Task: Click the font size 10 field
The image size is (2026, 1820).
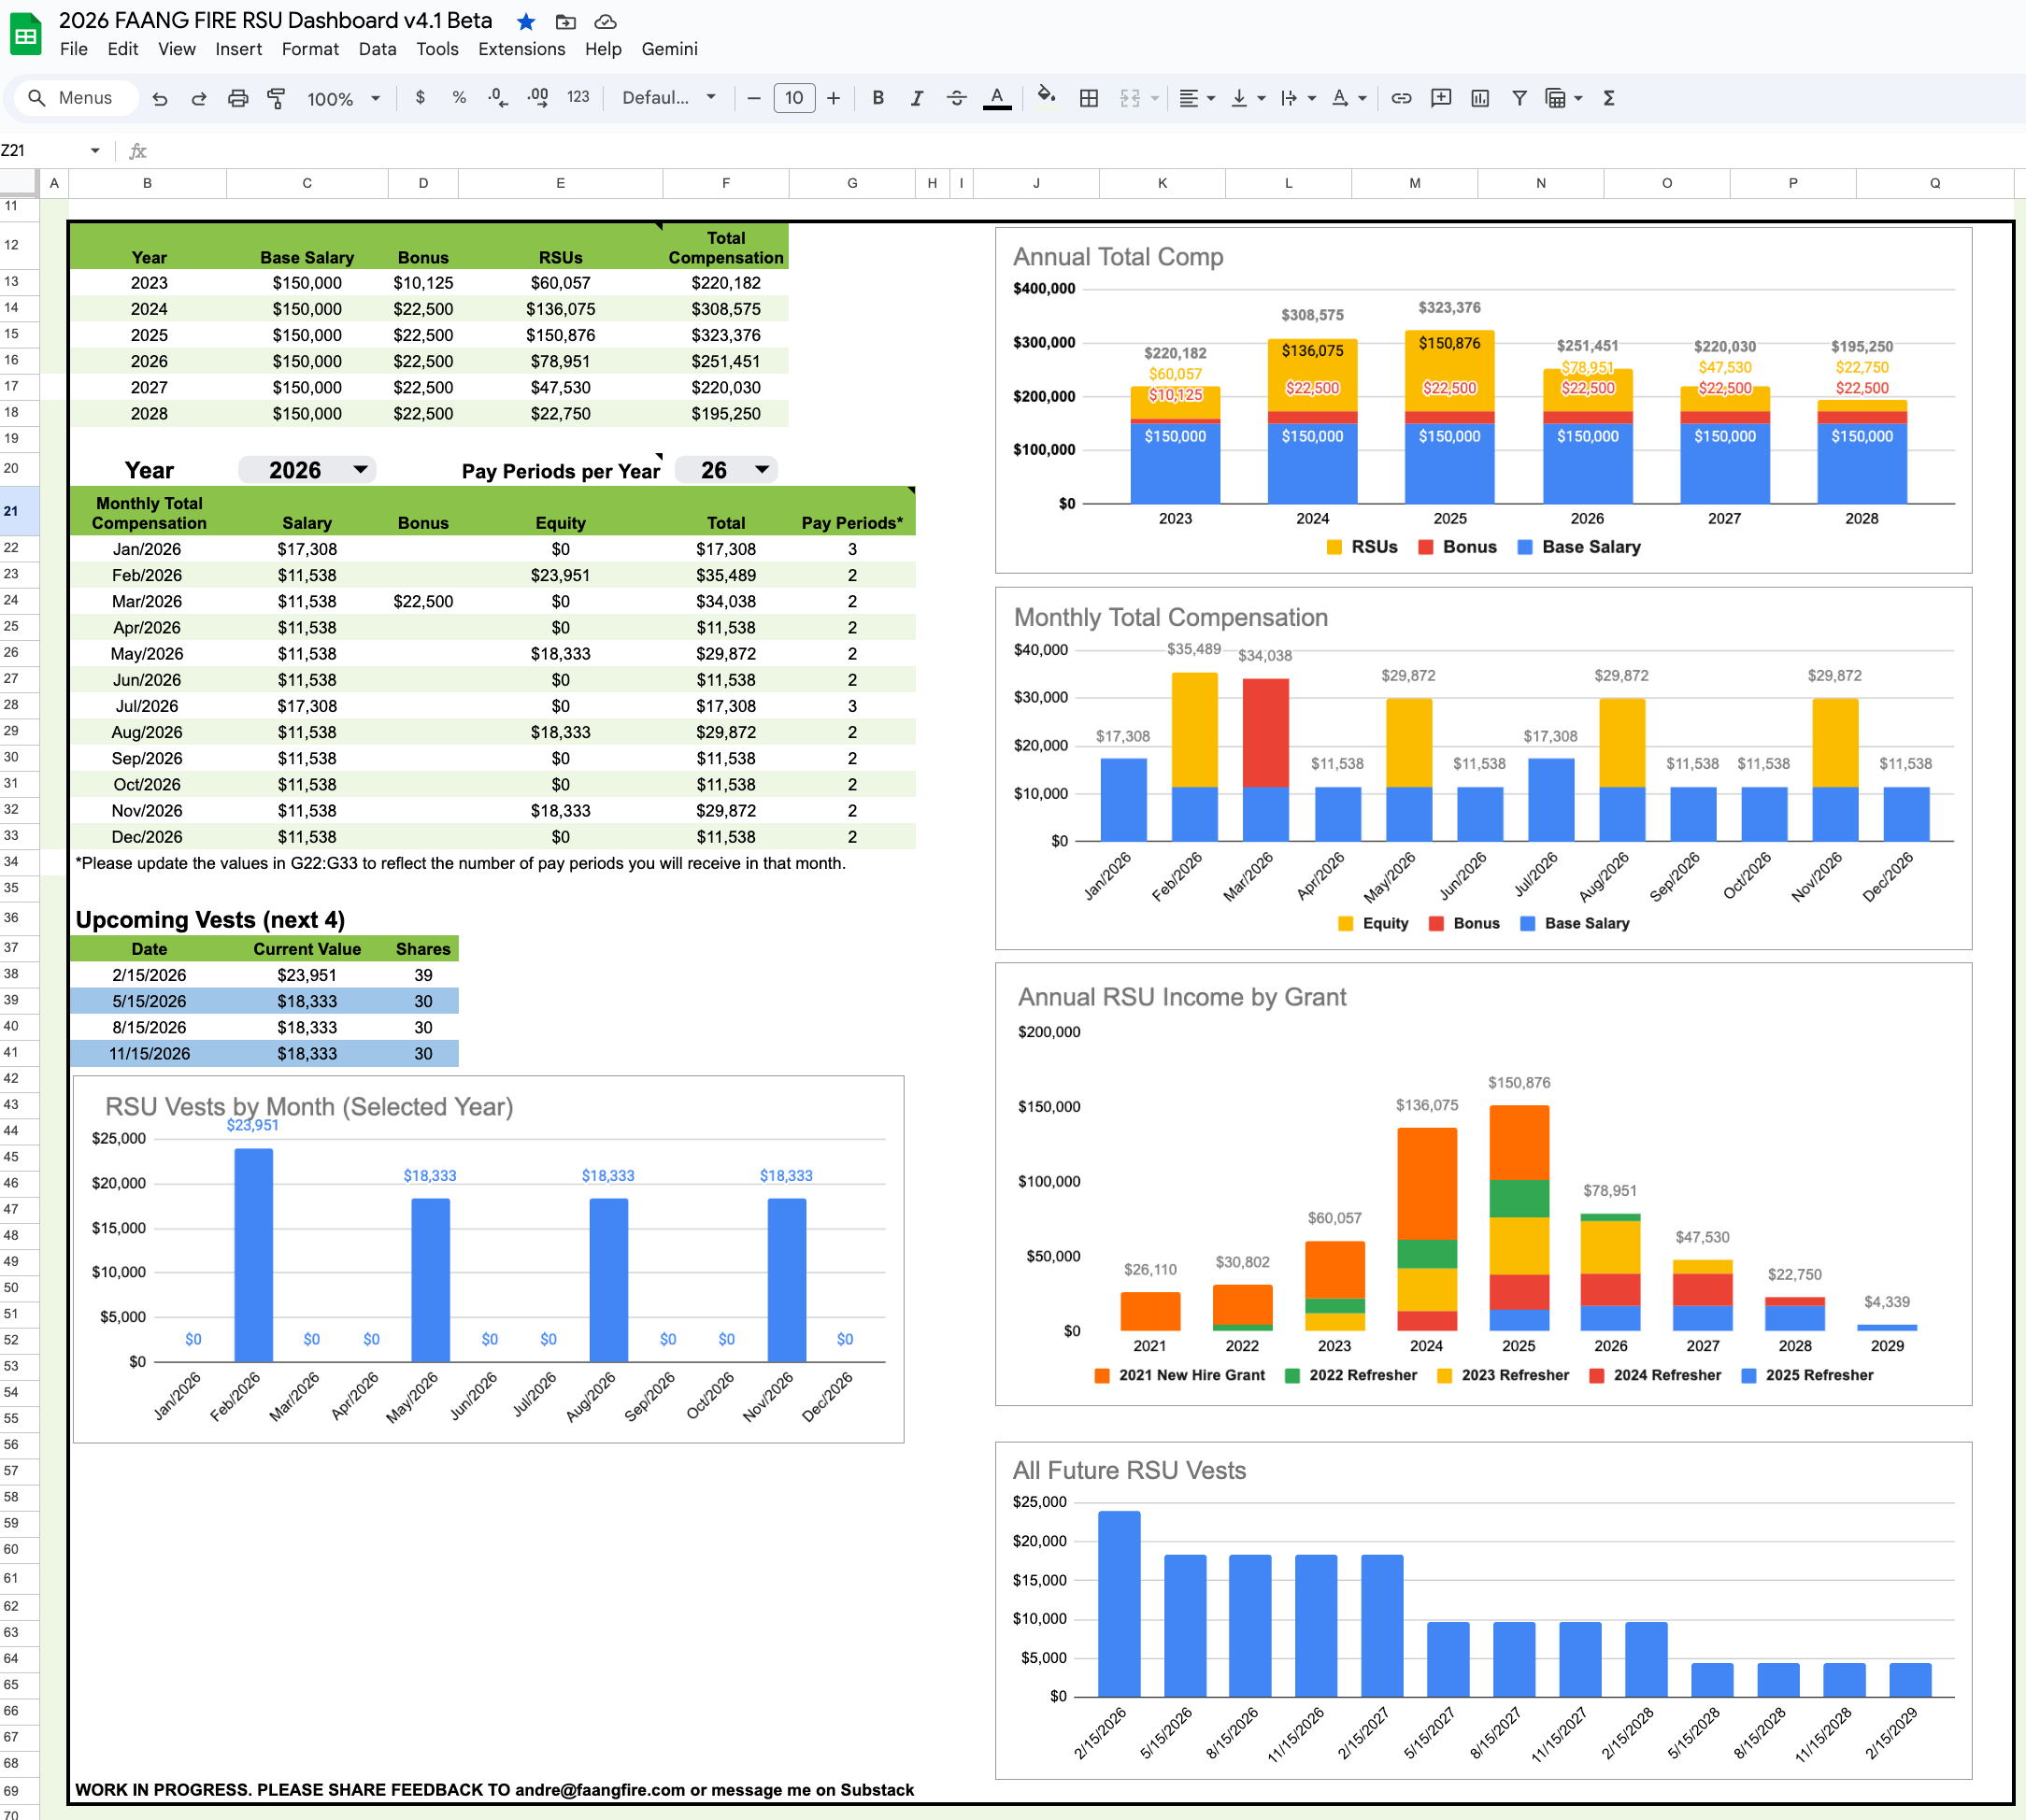Action: [x=793, y=98]
